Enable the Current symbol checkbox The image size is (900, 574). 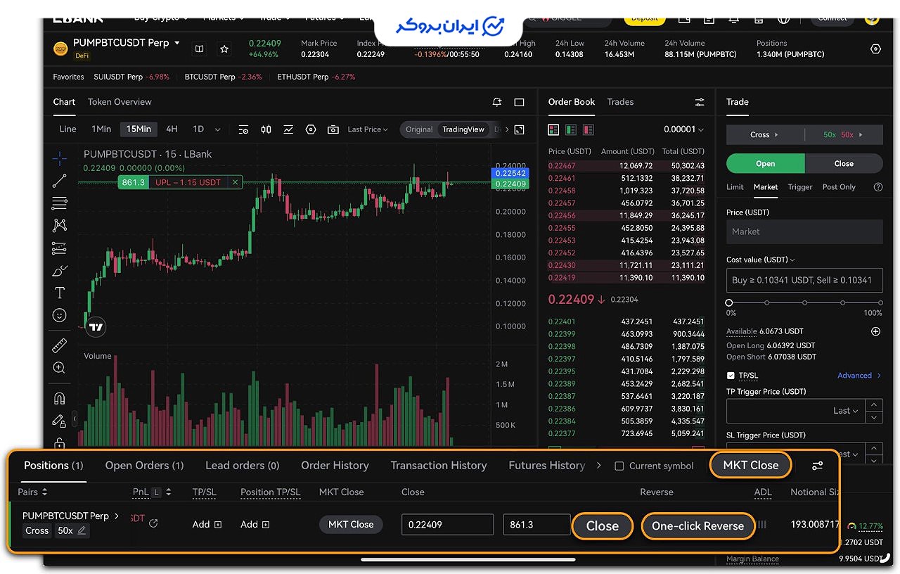pos(619,466)
